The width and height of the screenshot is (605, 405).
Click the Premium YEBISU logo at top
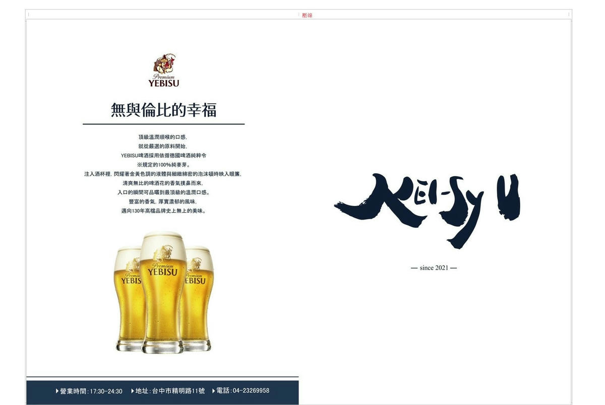coord(163,70)
